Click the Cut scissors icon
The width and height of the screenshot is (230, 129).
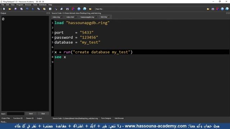pos(33,9)
